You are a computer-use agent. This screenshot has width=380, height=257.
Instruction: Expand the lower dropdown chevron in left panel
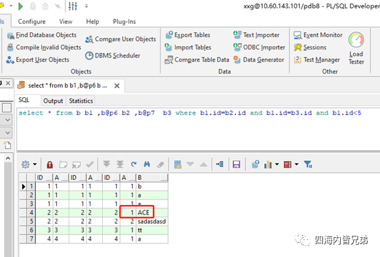(8, 133)
